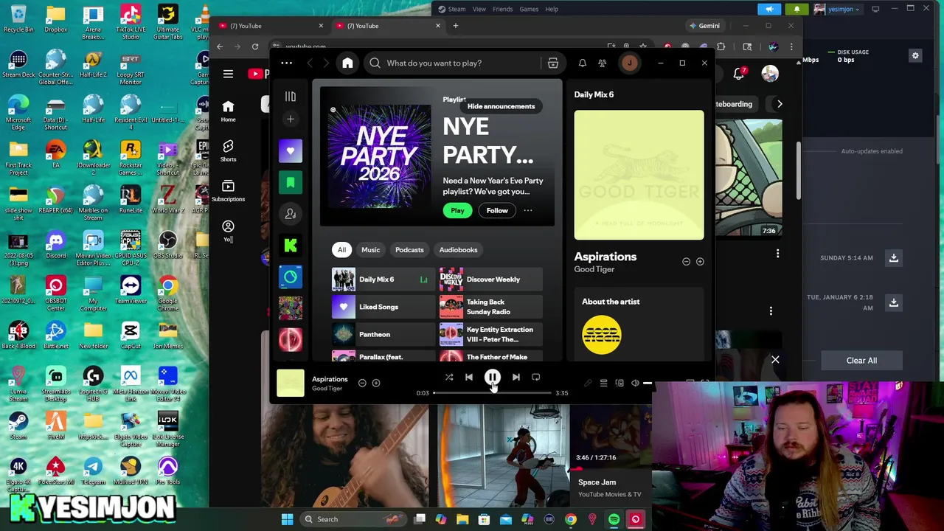Add Aspirations to Liked Songs from player bar
The width and height of the screenshot is (944, 531).
click(376, 383)
